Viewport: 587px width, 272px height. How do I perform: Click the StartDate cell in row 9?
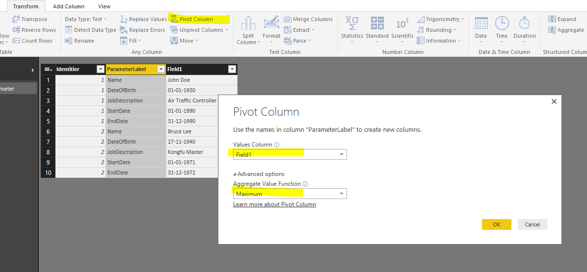pos(136,162)
